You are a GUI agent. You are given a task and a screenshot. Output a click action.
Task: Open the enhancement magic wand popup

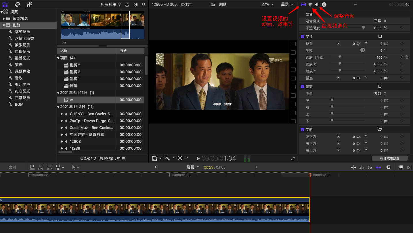click(x=170, y=158)
